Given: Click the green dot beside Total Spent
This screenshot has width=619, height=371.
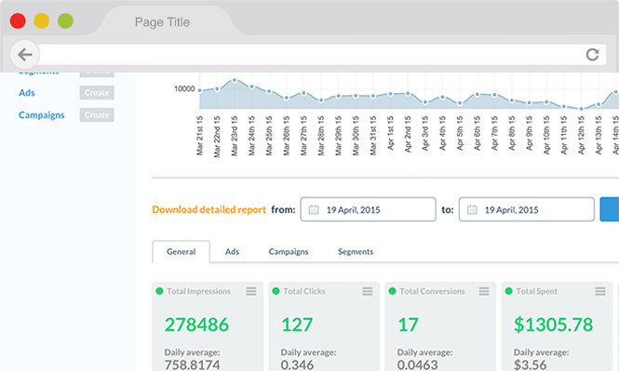Looking at the screenshot, I should 509,291.
